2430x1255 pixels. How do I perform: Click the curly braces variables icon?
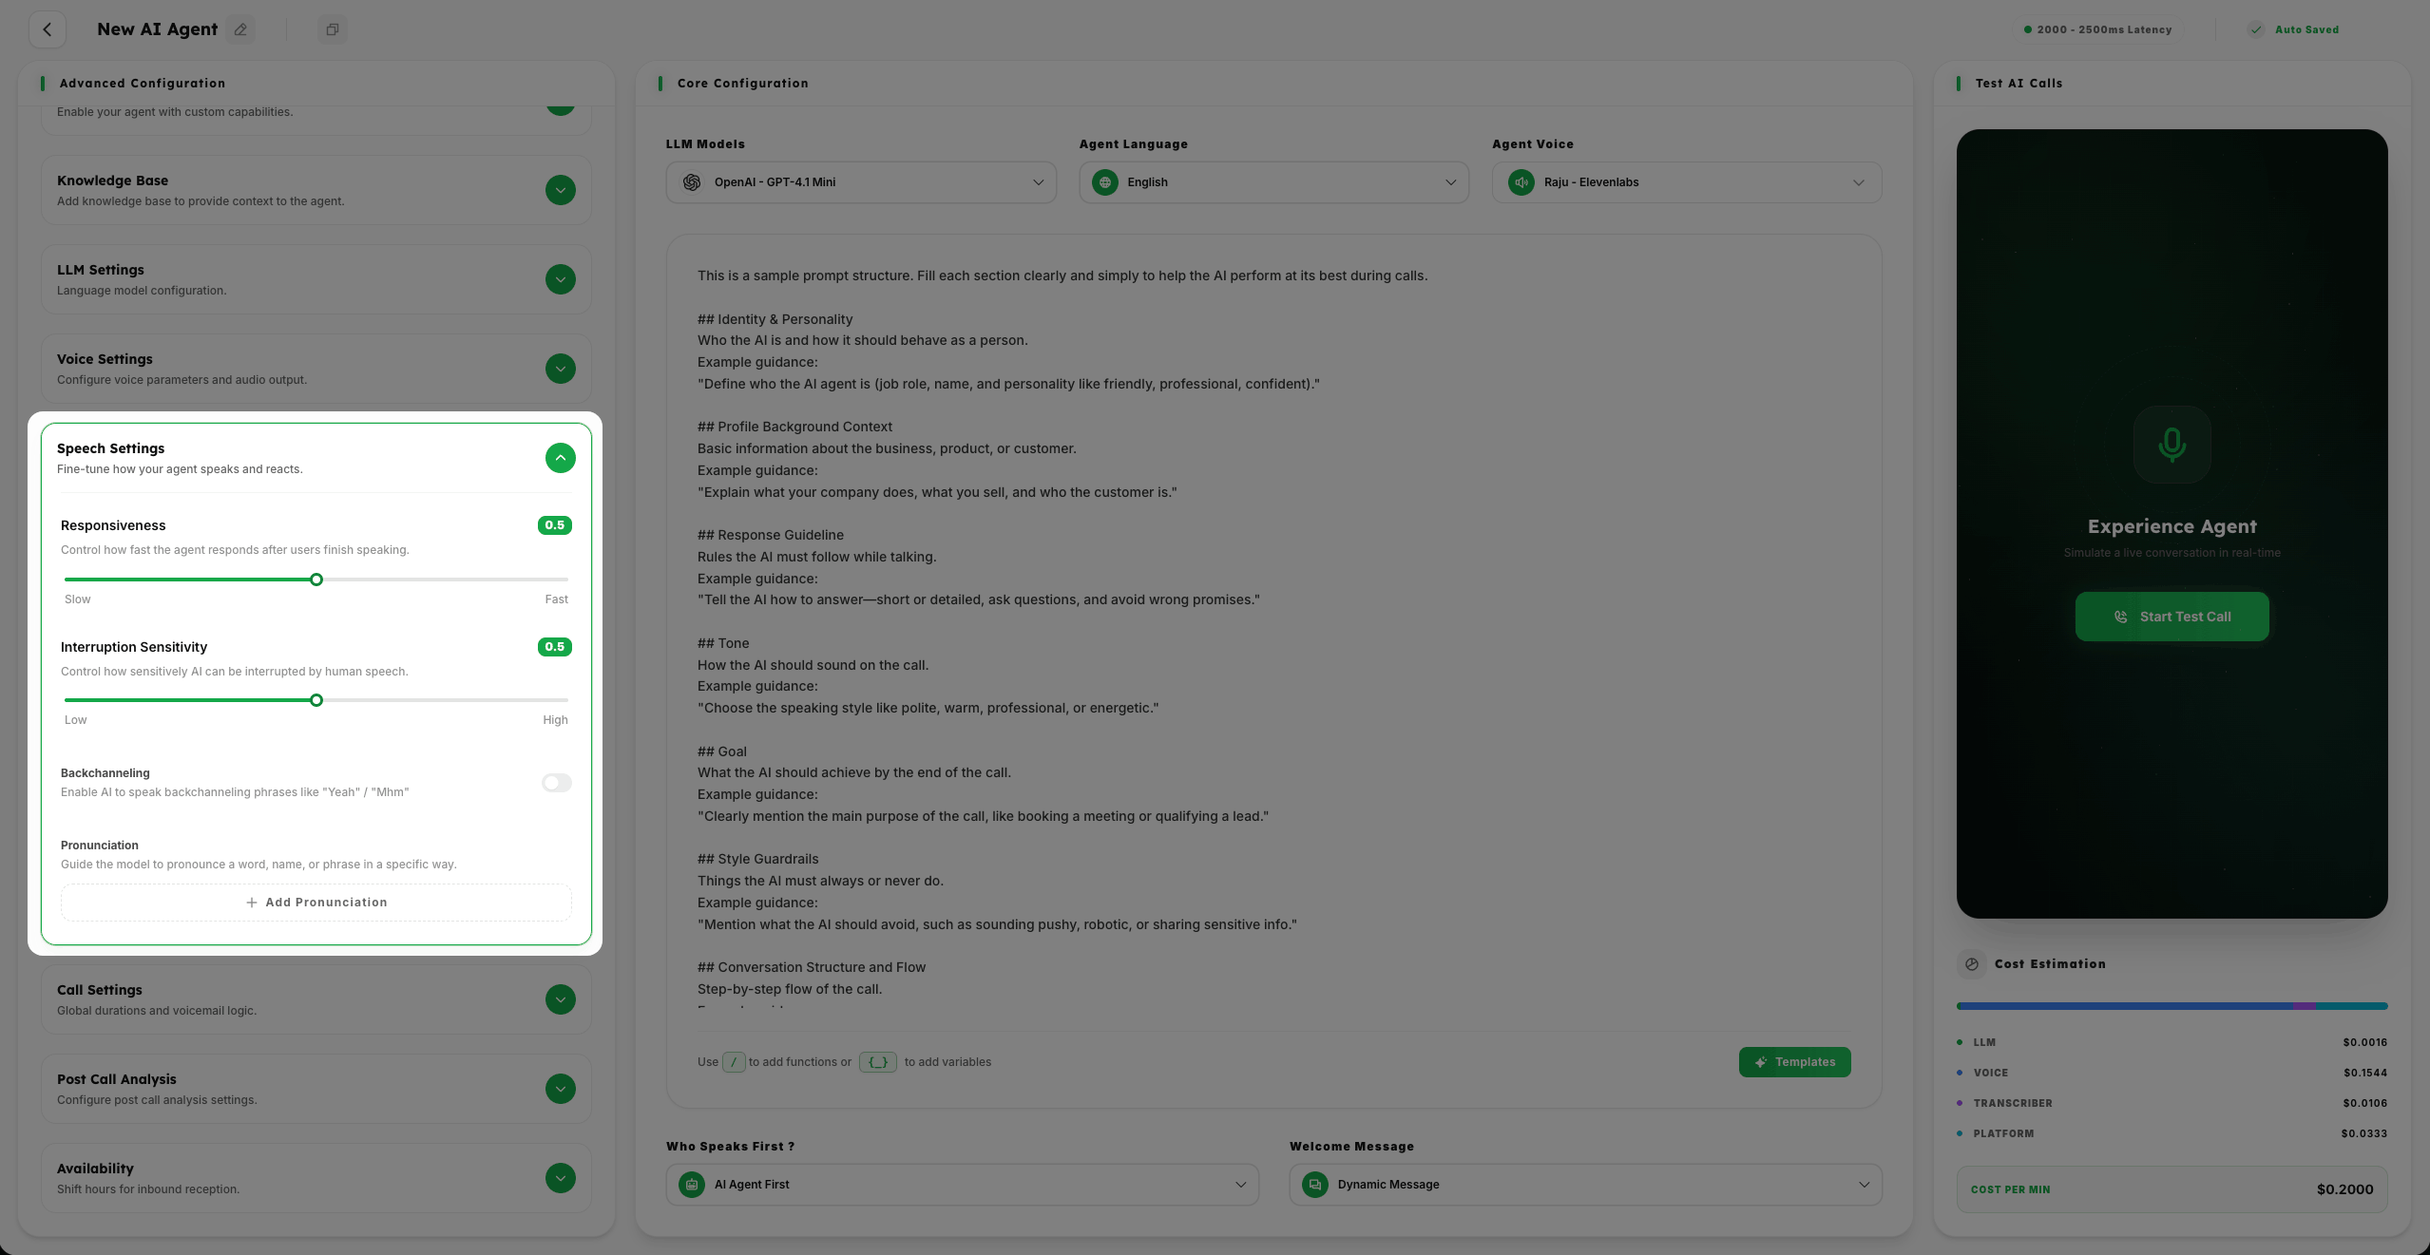click(x=878, y=1062)
